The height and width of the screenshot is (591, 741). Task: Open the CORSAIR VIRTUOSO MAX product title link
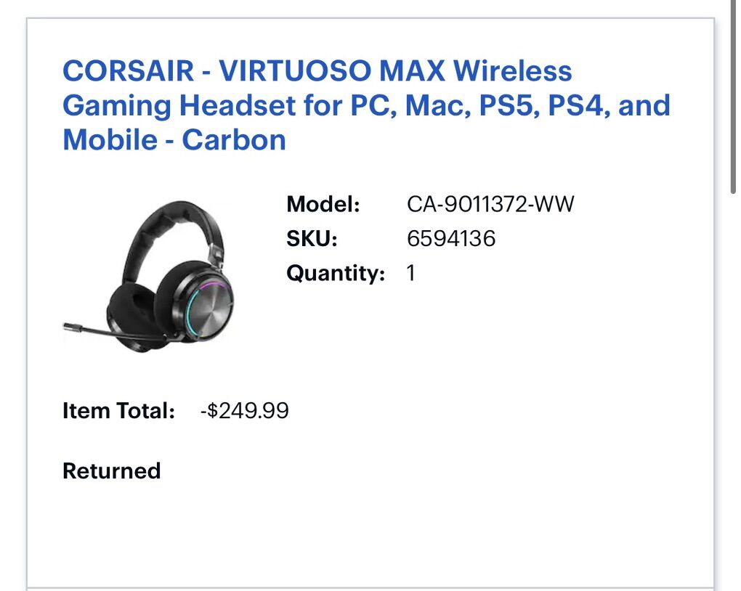pyautogui.click(x=366, y=105)
